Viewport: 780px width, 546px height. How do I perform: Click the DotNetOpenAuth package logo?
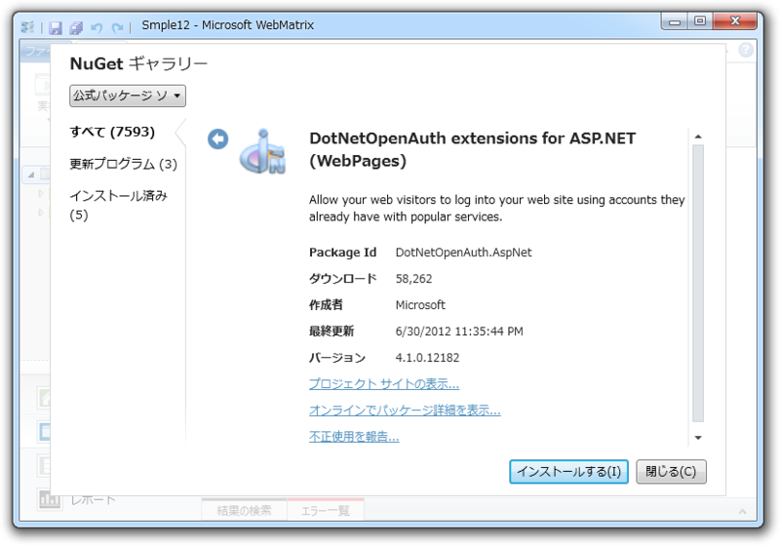[x=262, y=152]
